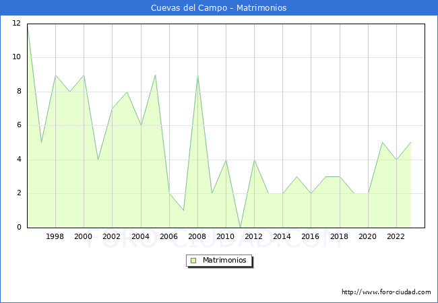Click the green Matrimonios legend swatch

click(x=193, y=260)
